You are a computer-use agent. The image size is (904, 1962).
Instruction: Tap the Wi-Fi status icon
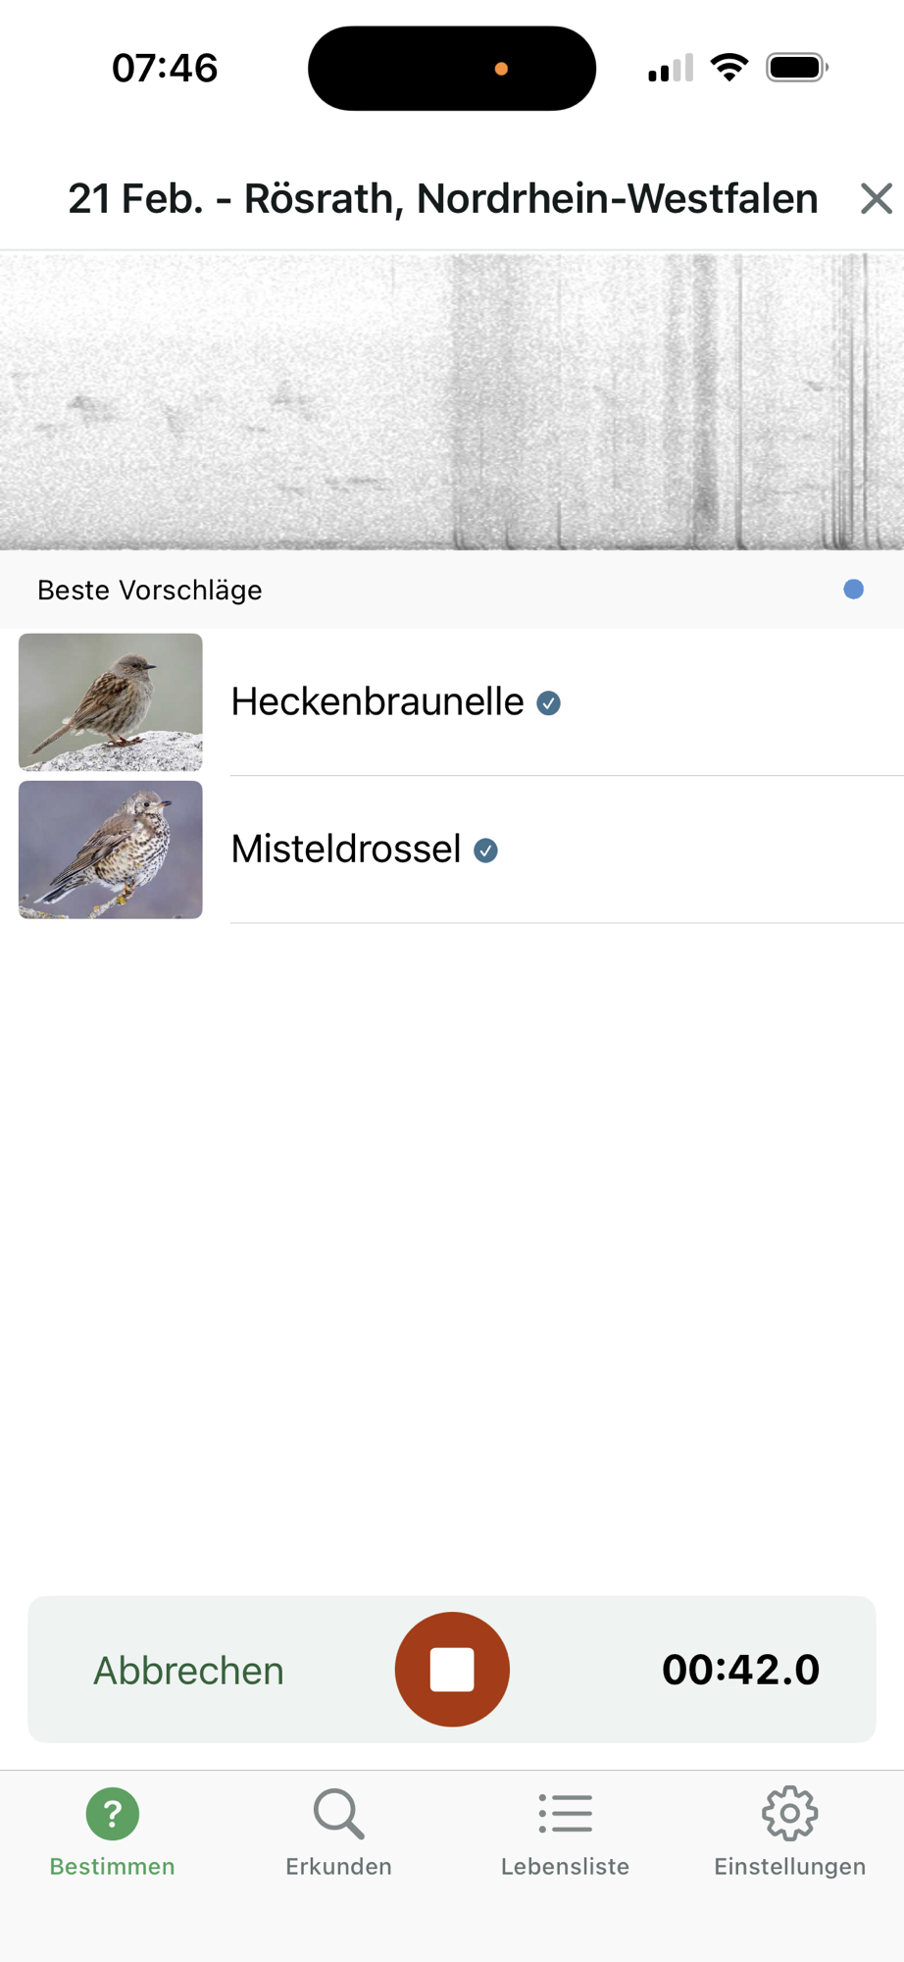(728, 68)
